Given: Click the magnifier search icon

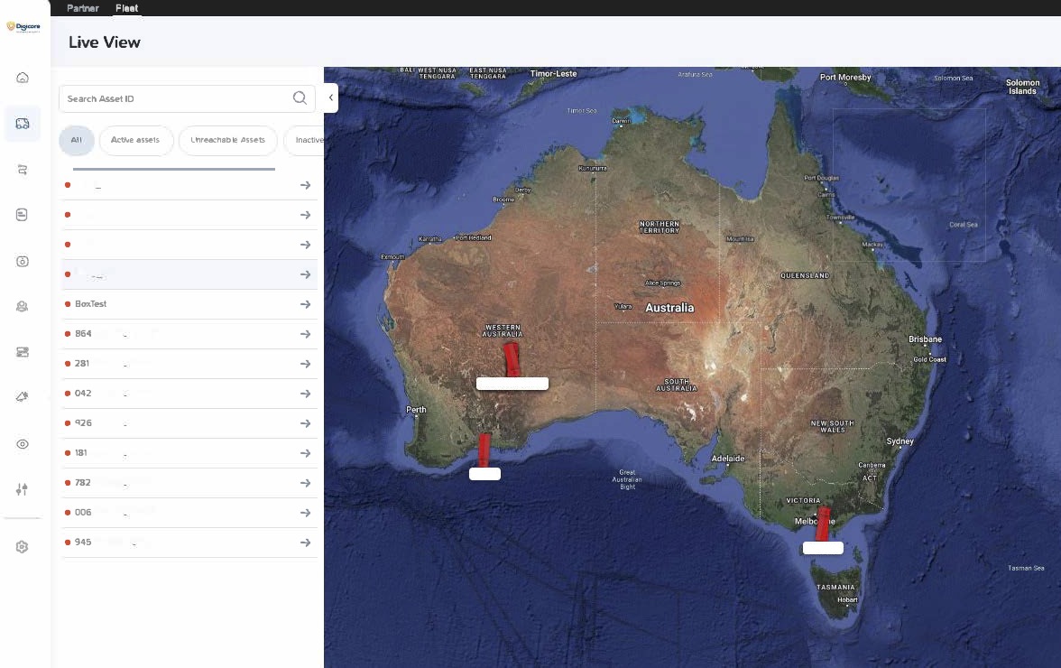Looking at the screenshot, I should pos(300,98).
